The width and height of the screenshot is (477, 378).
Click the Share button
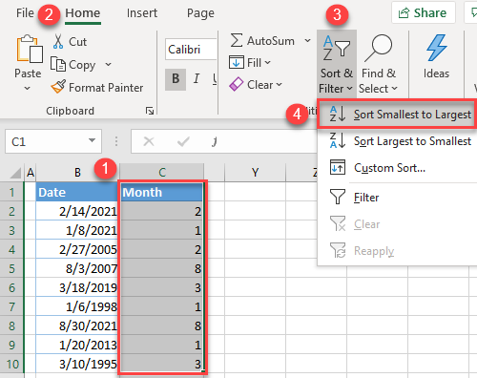[x=424, y=12]
